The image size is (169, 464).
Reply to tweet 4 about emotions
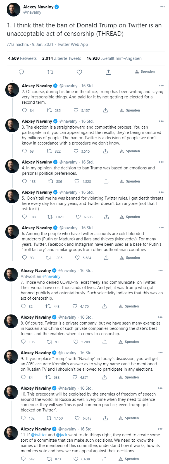tap(25, 181)
